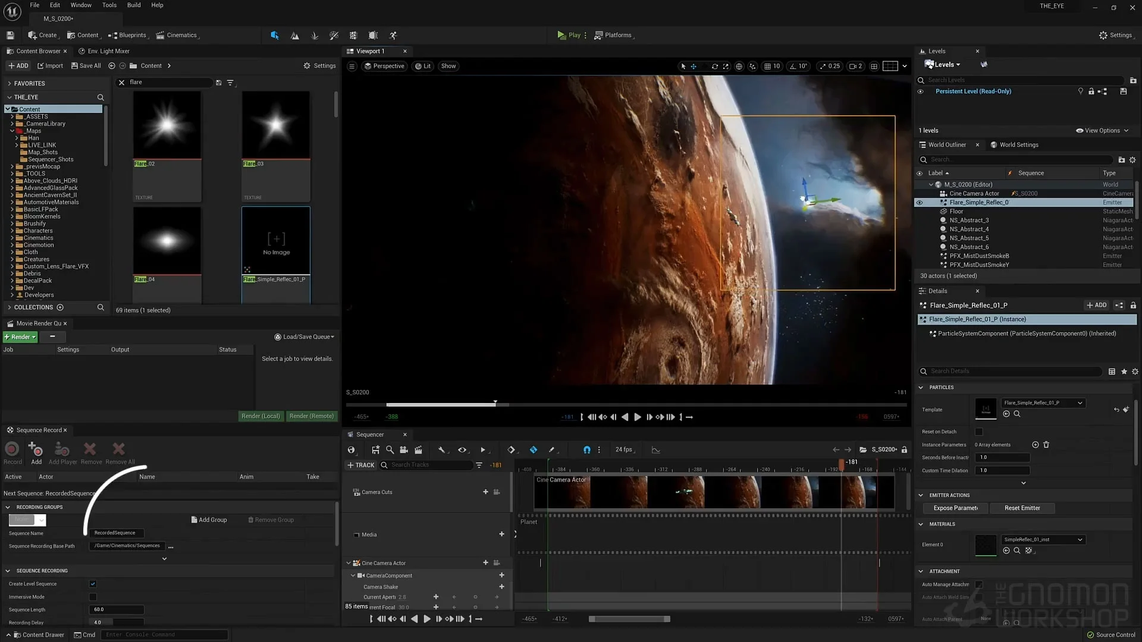Open Sequencer actions wrench icon
Image resolution: width=1142 pixels, height=642 pixels.
[x=441, y=450]
